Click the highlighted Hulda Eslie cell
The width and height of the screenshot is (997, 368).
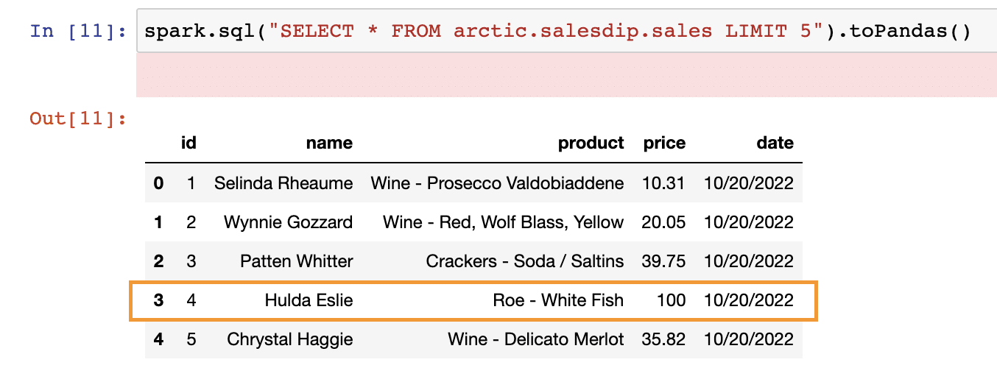309,300
